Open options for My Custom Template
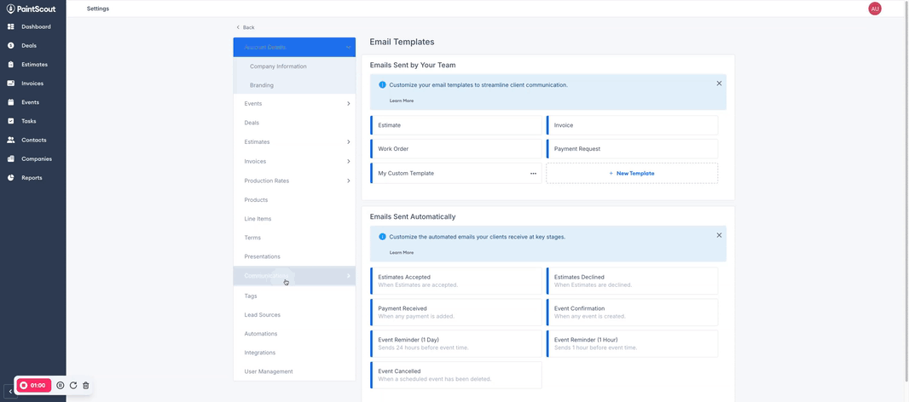 533,173
